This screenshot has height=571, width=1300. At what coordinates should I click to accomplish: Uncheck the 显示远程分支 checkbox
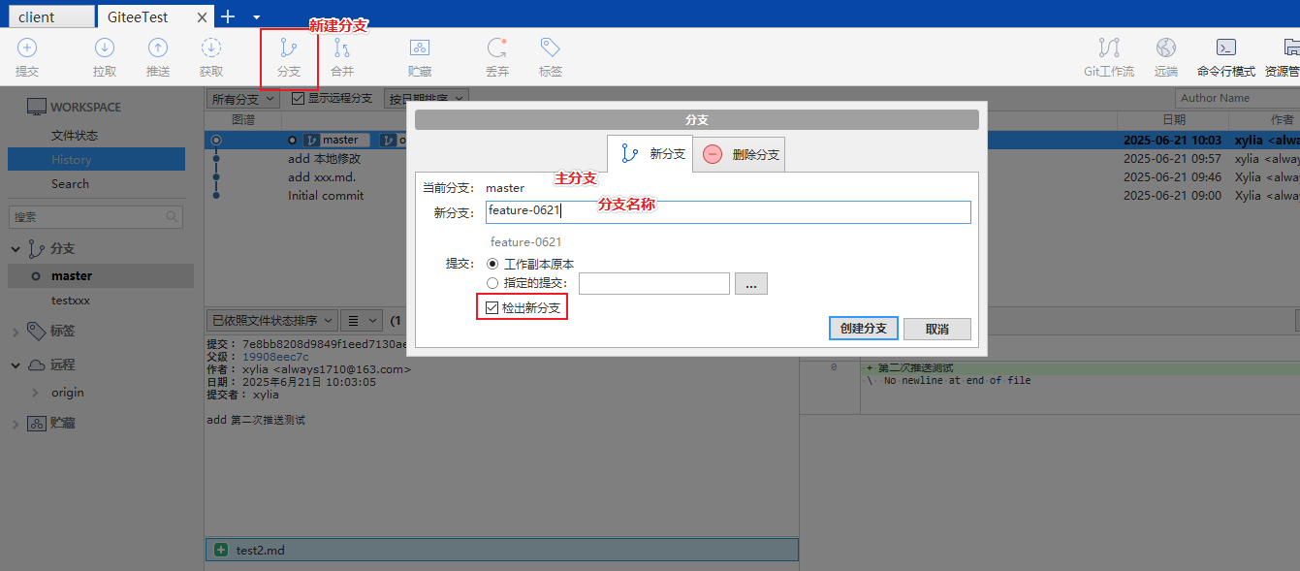pyautogui.click(x=299, y=99)
